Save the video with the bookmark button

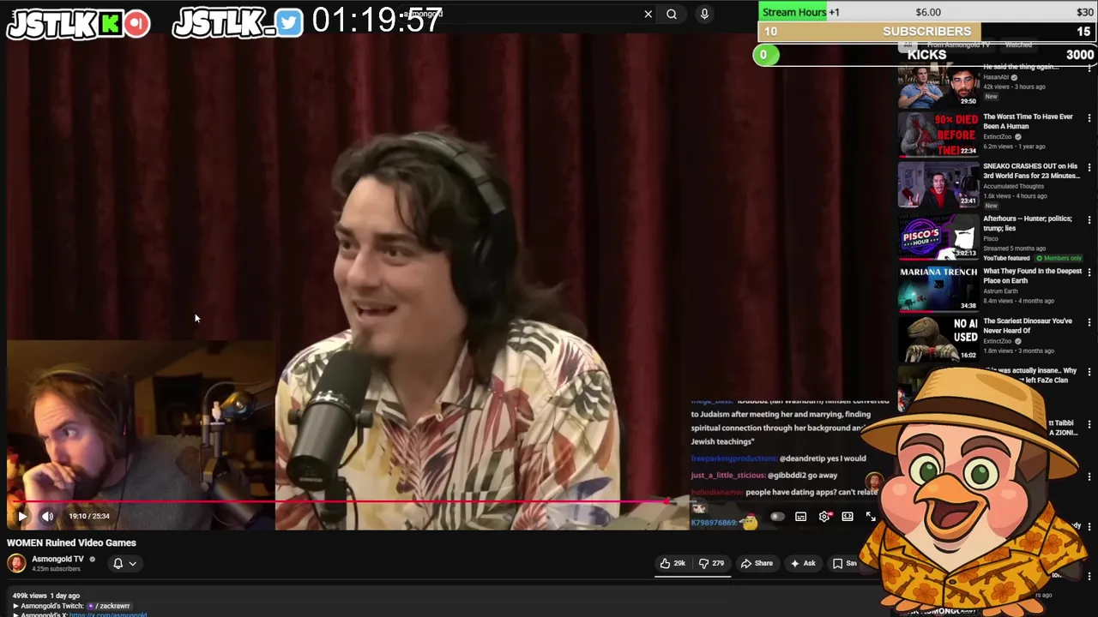[845, 563]
